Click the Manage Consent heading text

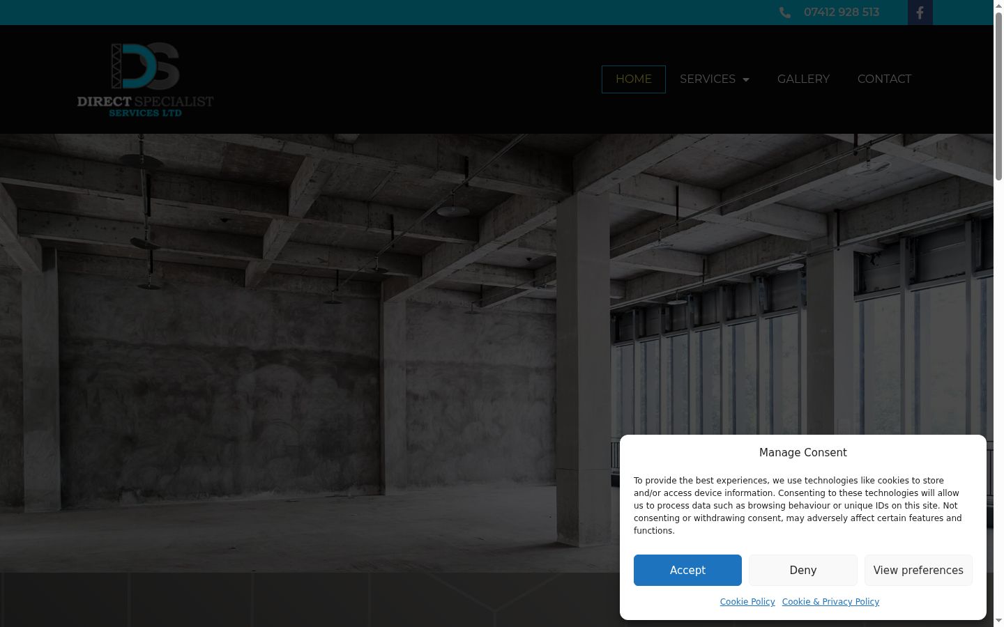click(803, 452)
